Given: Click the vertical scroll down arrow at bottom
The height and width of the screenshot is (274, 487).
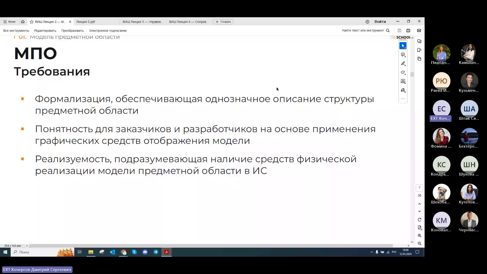Looking at the screenshot, I should click(412, 242).
